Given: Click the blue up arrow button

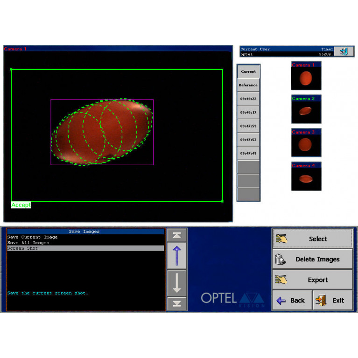Looking at the screenshot, I should click(177, 256).
